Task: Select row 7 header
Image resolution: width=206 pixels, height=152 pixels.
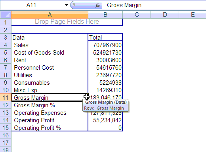Action: [x=6, y=67]
